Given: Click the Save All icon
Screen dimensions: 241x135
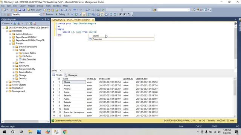Looking at the screenshot, I should (24, 10).
